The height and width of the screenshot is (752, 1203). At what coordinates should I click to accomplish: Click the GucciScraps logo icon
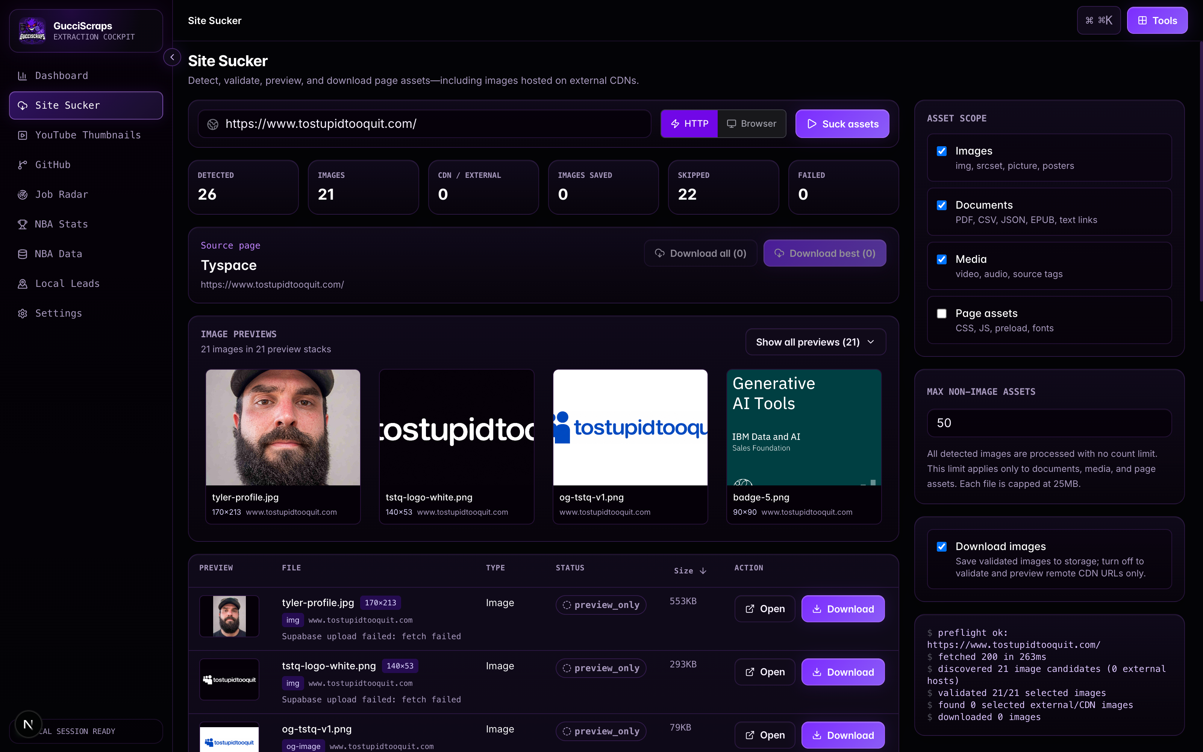(x=32, y=31)
